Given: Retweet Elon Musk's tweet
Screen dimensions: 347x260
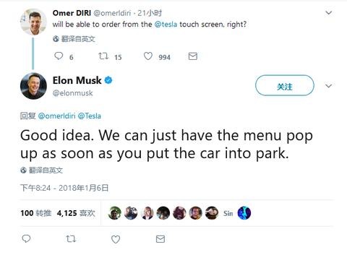Looking at the screenshot, I should pos(71,239).
